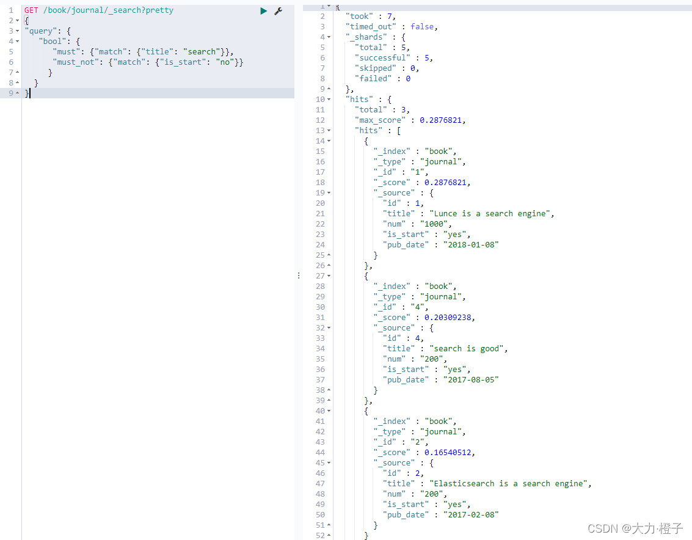Screen dimensions: 692x540
Task: Collapse the "bool" fold at request line 4
Action: point(17,42)
